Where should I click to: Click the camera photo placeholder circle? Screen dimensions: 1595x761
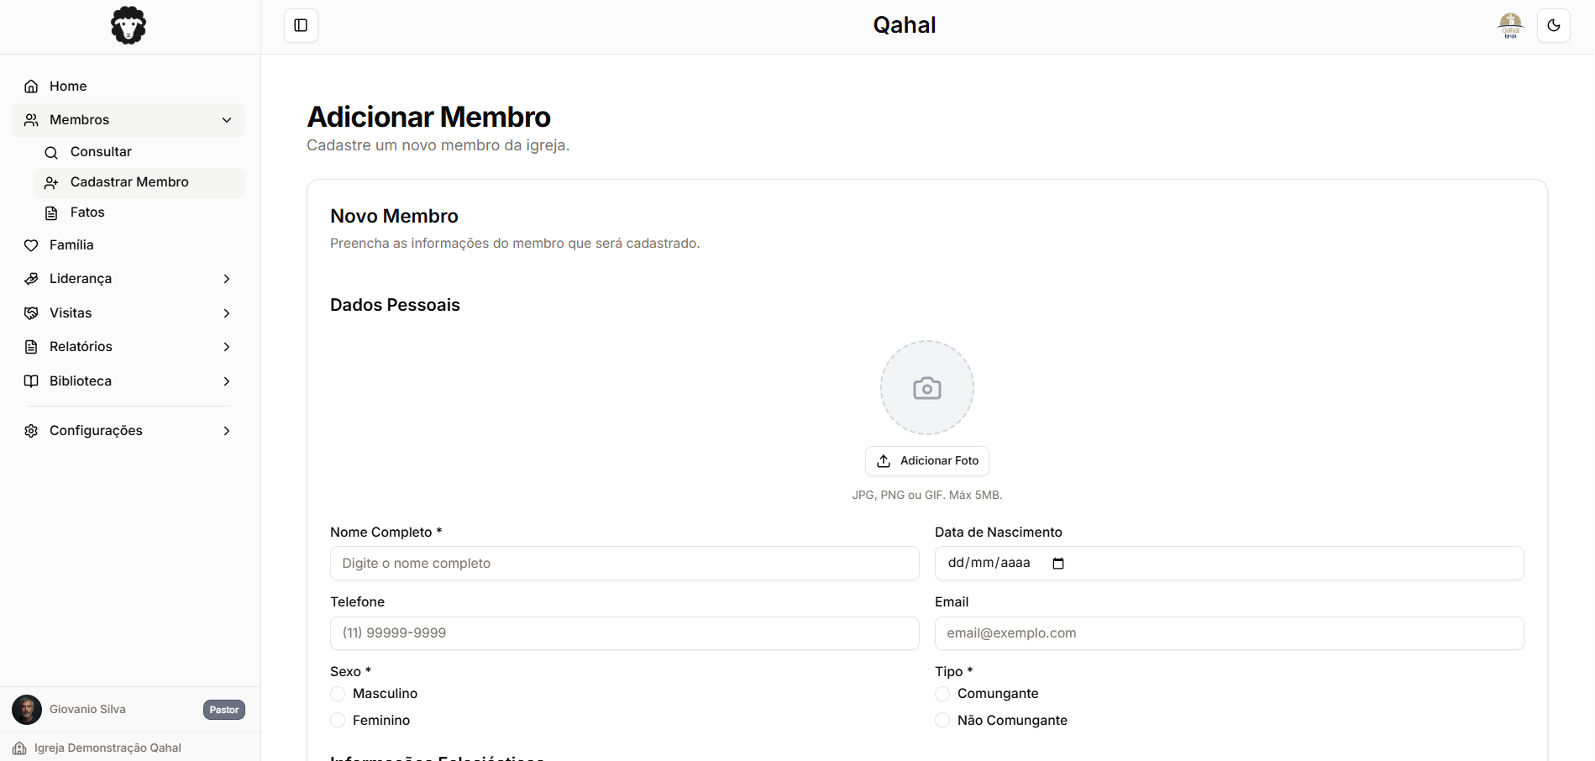pyautogui.click(x=926, y=387)
